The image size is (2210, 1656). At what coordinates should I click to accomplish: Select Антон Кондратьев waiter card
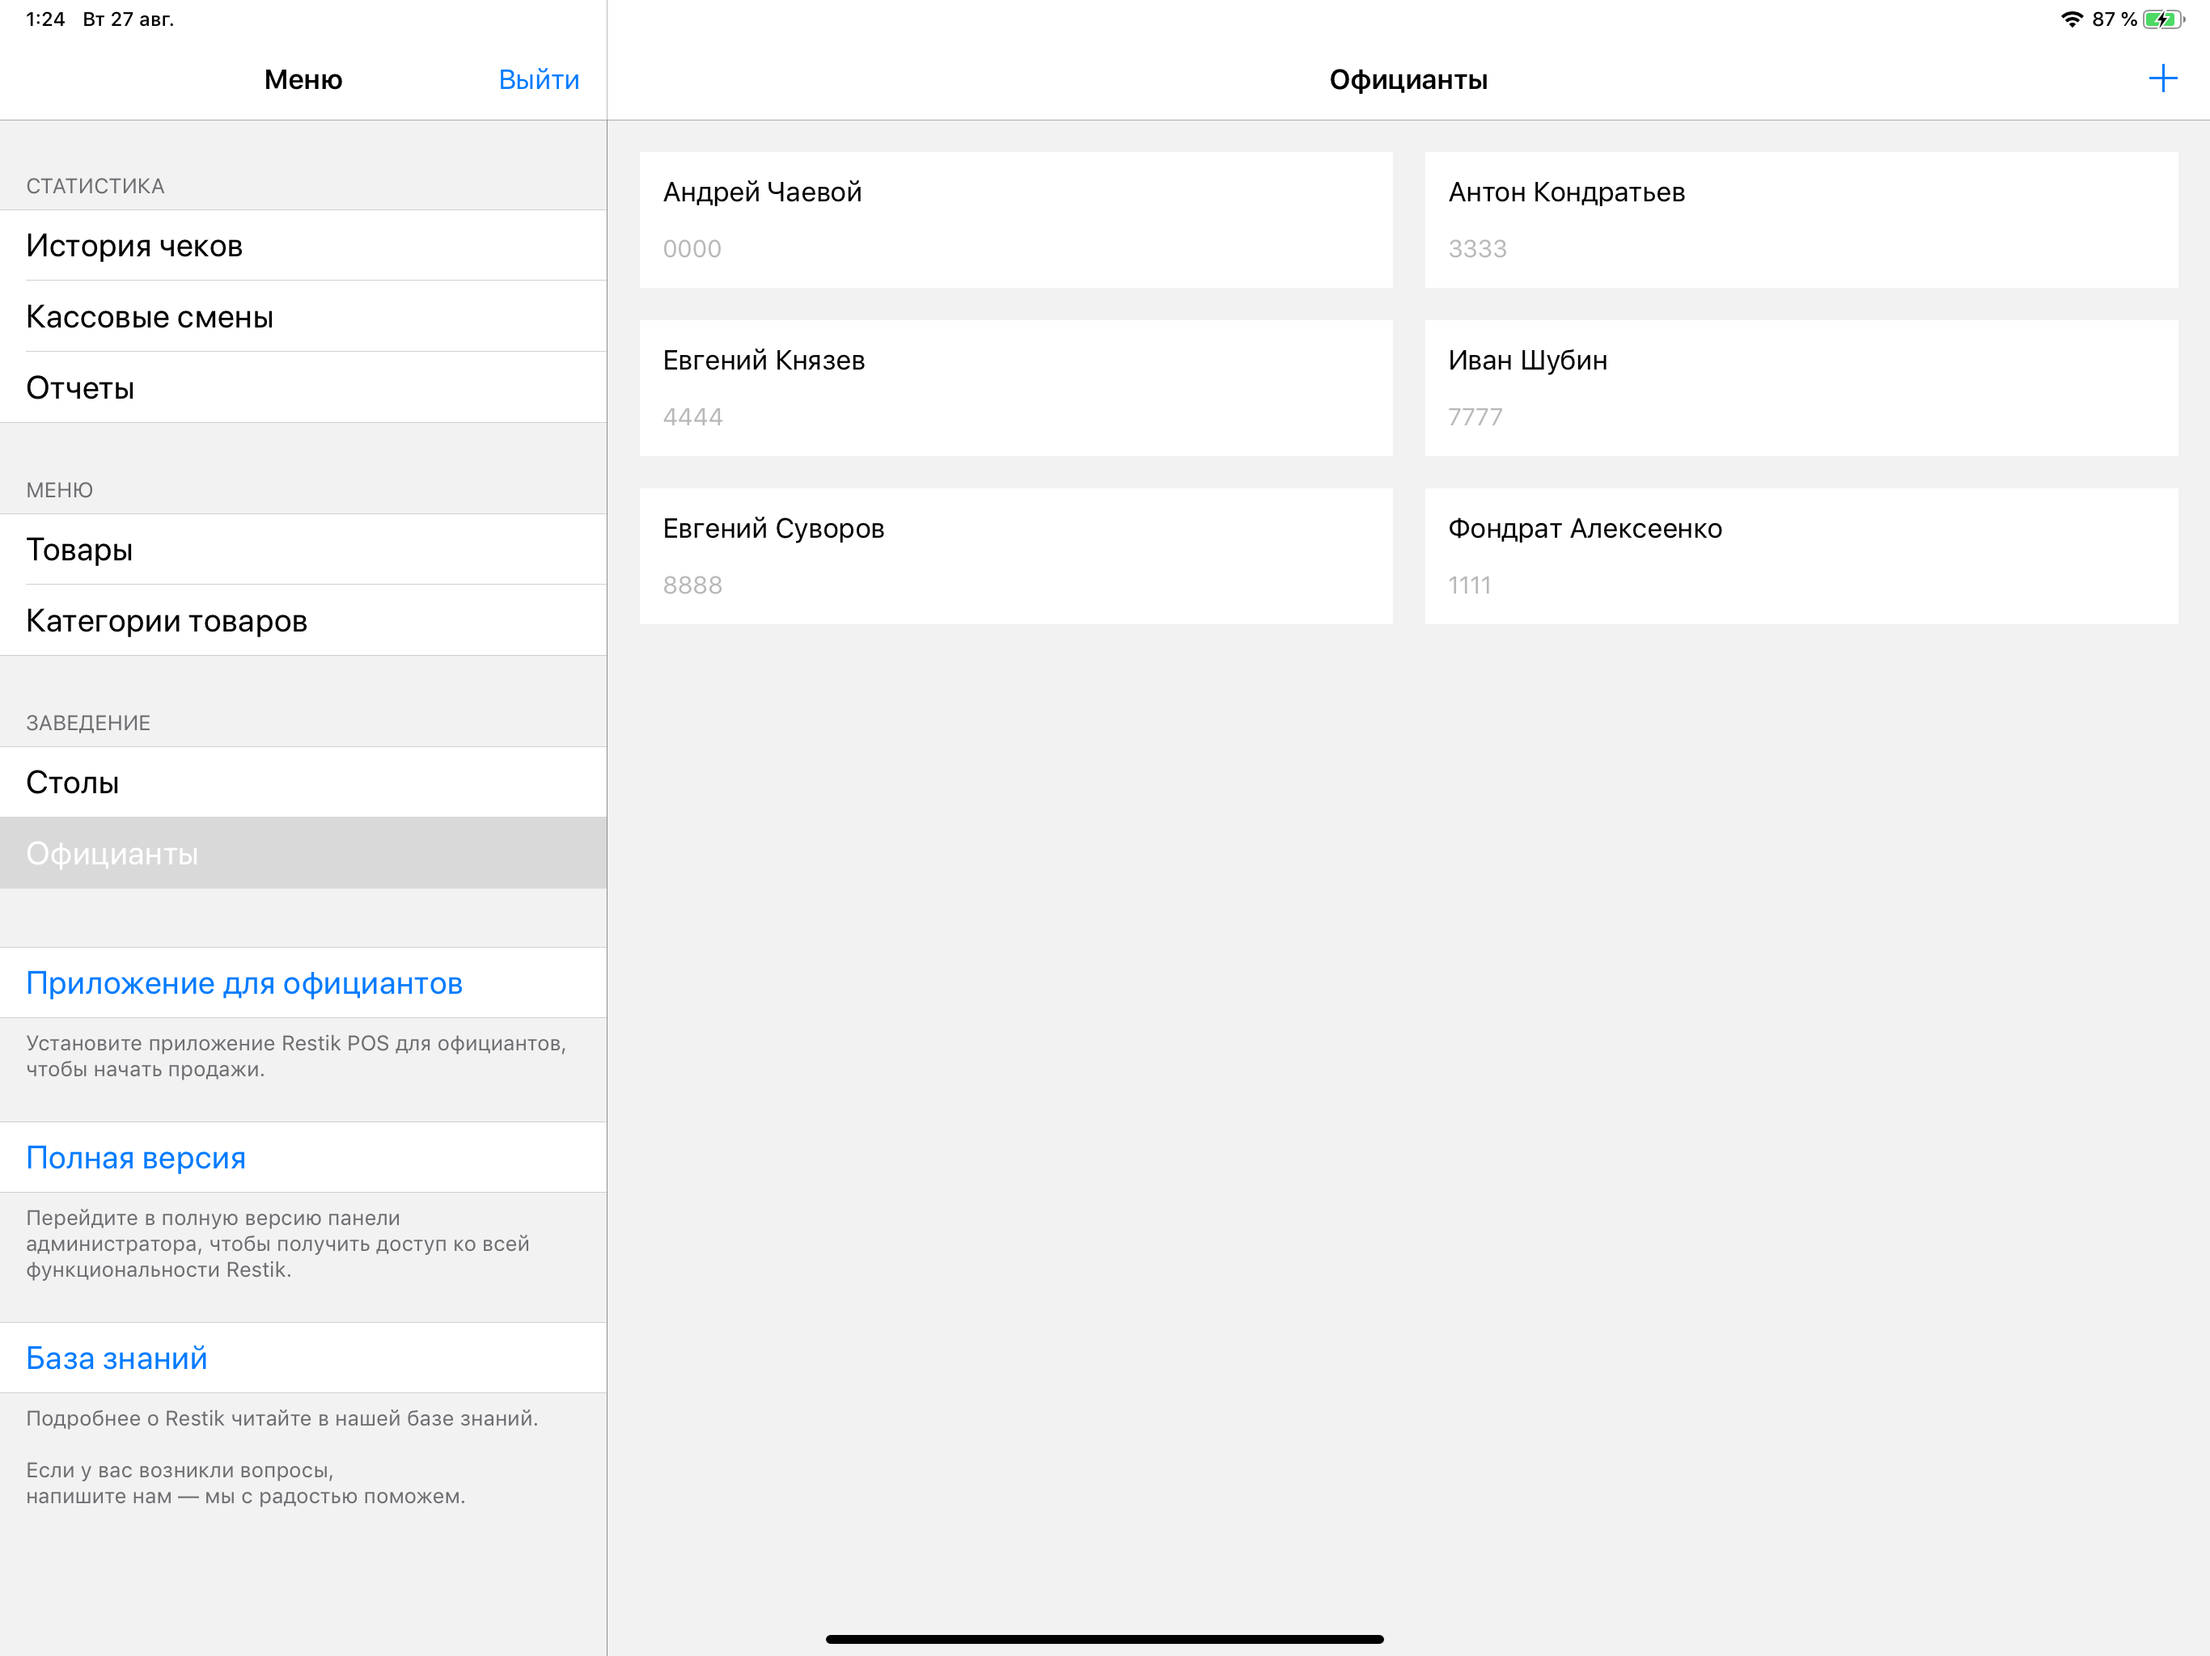(1801, 220)
